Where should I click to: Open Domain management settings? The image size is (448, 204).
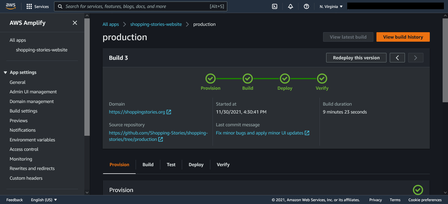32,101
